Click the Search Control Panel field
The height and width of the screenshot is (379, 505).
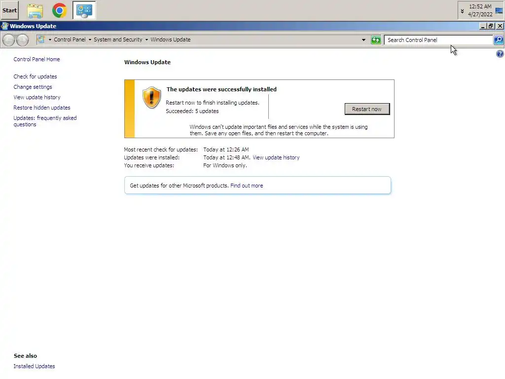pos(438,40)
